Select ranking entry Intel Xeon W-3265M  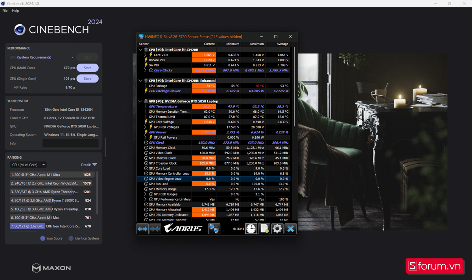pyautogui.click(x=52, y=183)
